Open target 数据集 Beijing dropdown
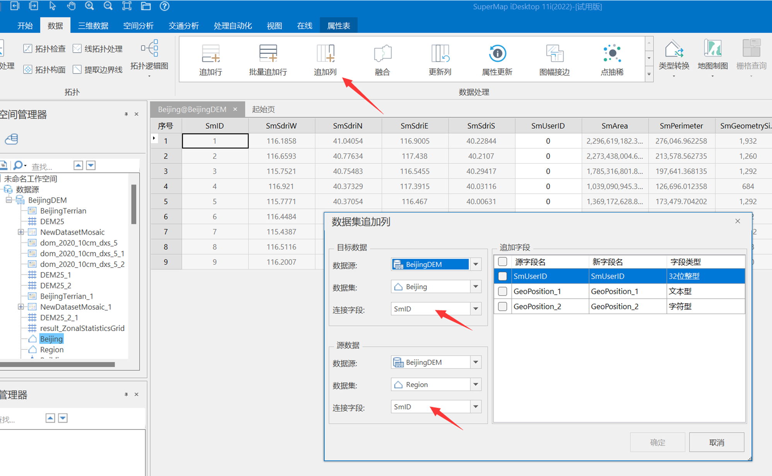Image resolution: width=772 pixels, height=476 pixels. coord(475,287)
